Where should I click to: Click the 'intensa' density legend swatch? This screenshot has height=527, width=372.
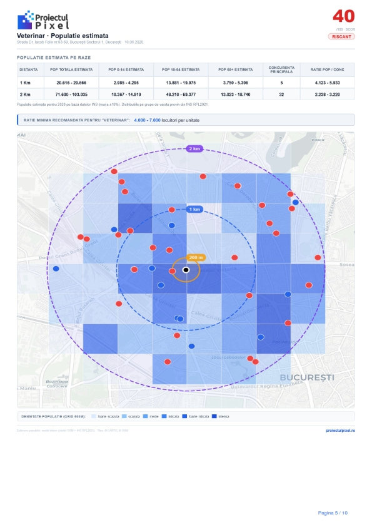(214, 416)
